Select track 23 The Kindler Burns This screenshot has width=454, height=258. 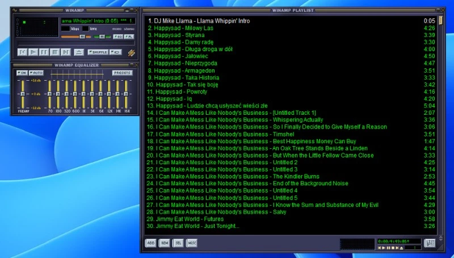291,176
